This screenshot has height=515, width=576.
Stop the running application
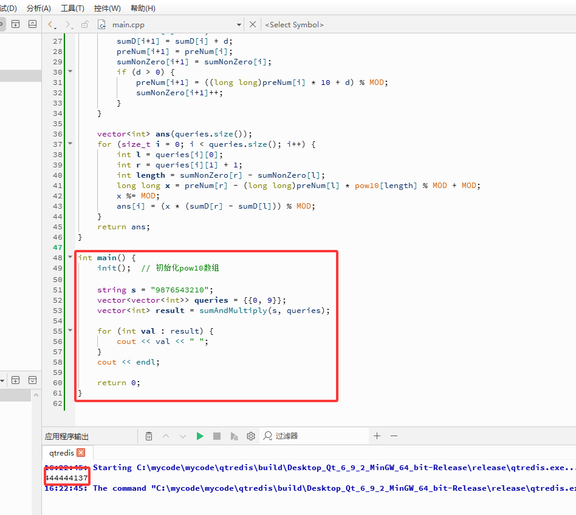click(x=217, y=436)
